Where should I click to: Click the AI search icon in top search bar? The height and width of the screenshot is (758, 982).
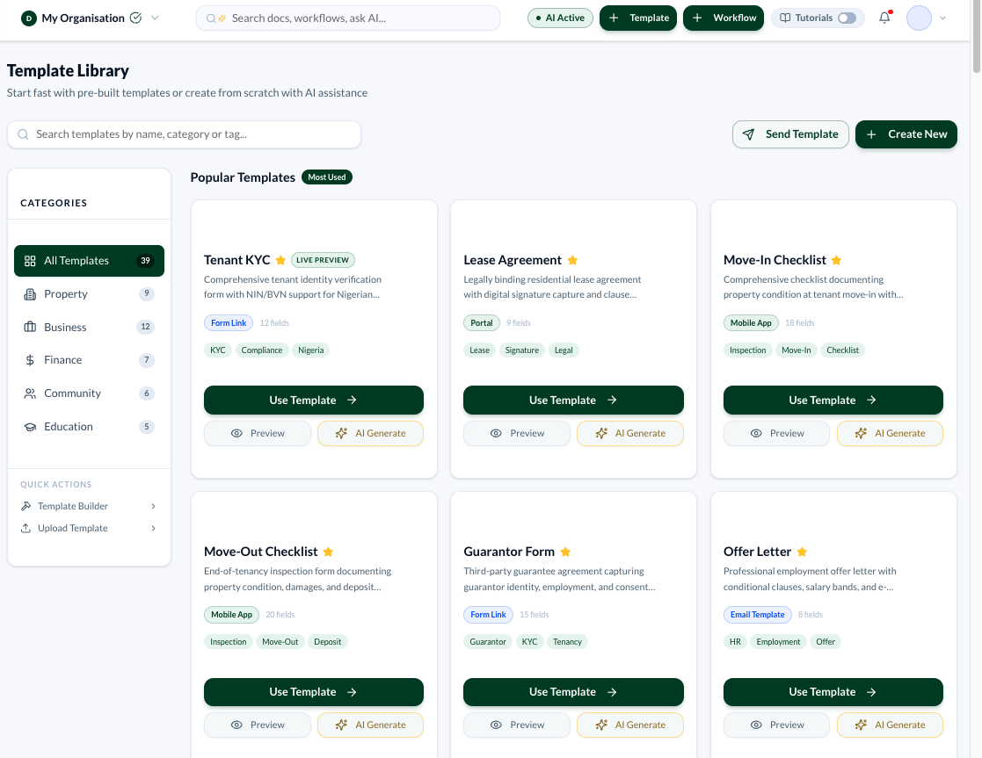(x=216, y=18)
